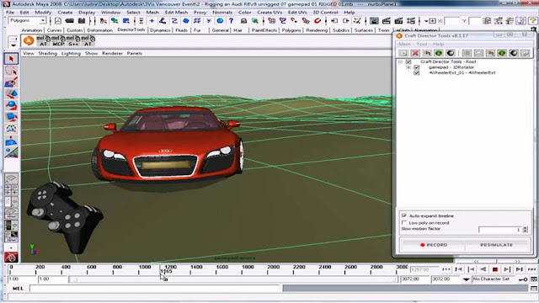The image size is (539, 303).
Task: Click the MEL command line input field
Action: coord(155,289)
